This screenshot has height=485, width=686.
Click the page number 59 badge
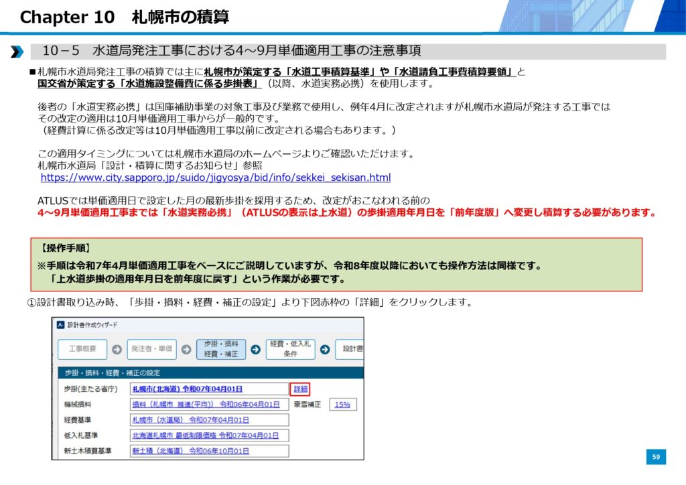coord(656,457)
